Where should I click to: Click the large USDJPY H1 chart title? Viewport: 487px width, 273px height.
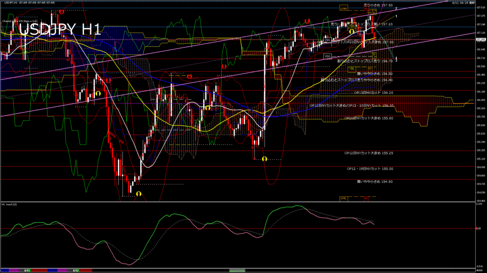[59, 29]
